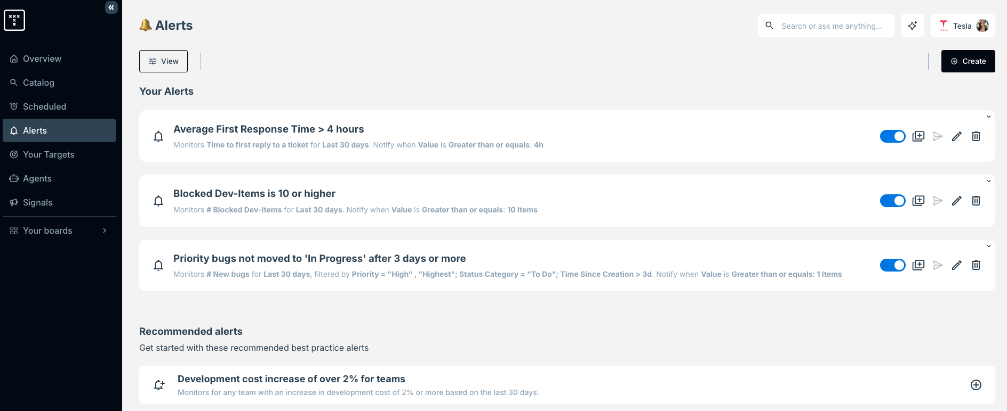Duplicate the Average First Response Time alert
Screen dimensions: 1007x411
[918, 136]
